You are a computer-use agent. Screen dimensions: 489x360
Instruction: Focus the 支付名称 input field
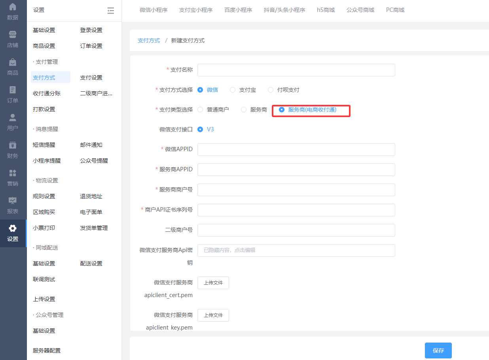click(x=296, y=70)
